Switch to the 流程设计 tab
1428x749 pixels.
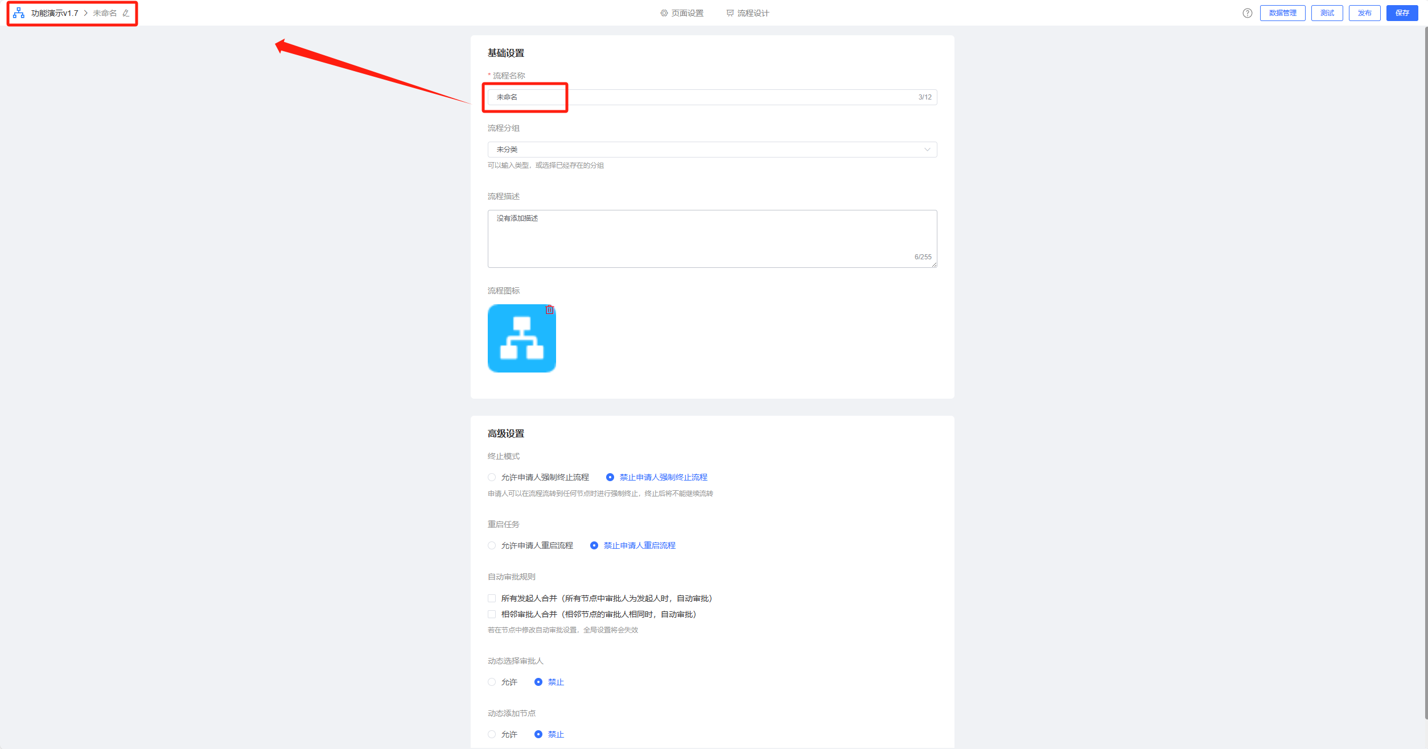(747, 13)
